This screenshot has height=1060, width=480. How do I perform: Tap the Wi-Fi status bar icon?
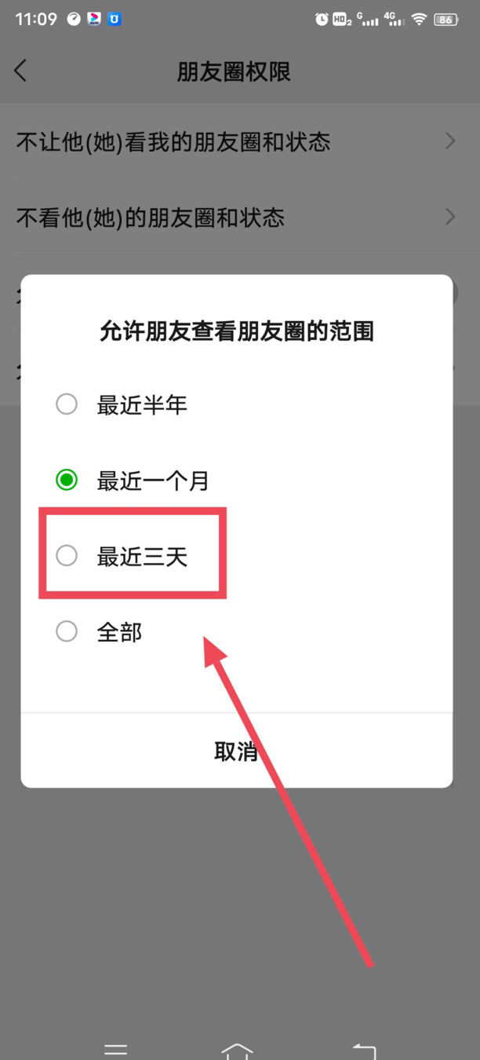pos(420,20)
